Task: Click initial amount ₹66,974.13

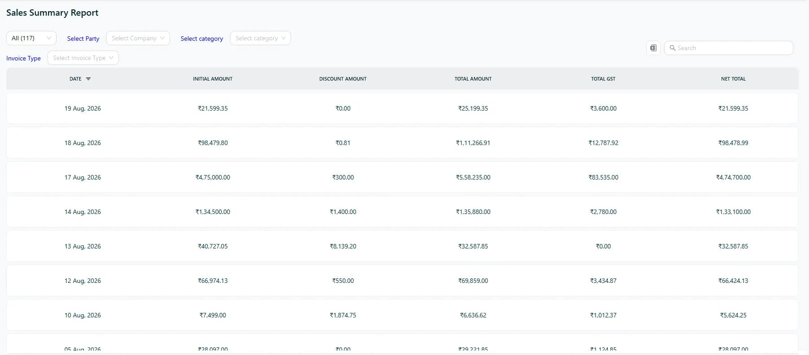Action: 213,281
